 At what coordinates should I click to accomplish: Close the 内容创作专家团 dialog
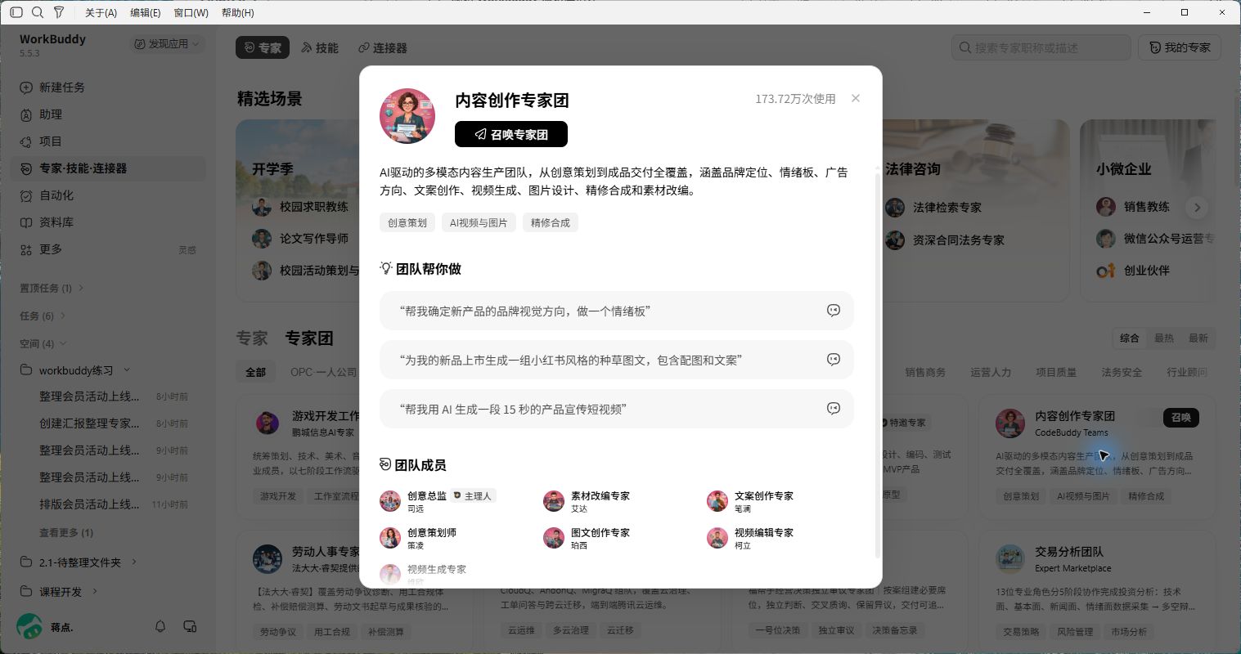pyautogui.click(x=856, y=98)
